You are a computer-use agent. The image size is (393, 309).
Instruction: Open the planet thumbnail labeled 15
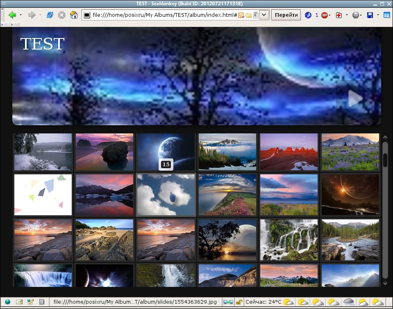[x=166, y=152]
